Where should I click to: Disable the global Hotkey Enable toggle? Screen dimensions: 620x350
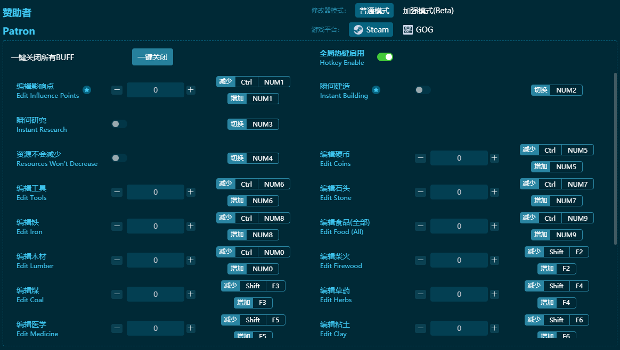click(x=385, y=57)
